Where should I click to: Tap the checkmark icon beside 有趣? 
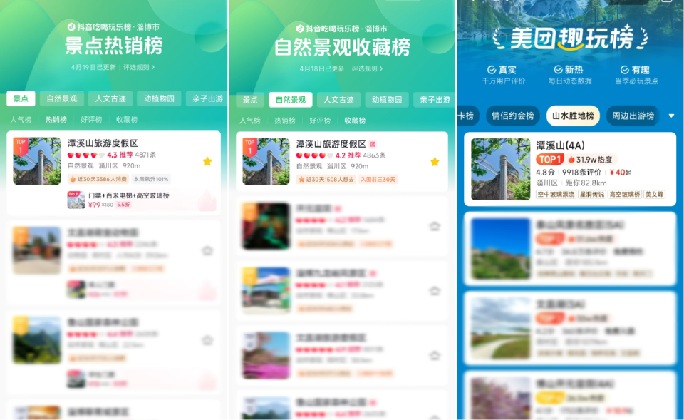[x=625, y=70]
